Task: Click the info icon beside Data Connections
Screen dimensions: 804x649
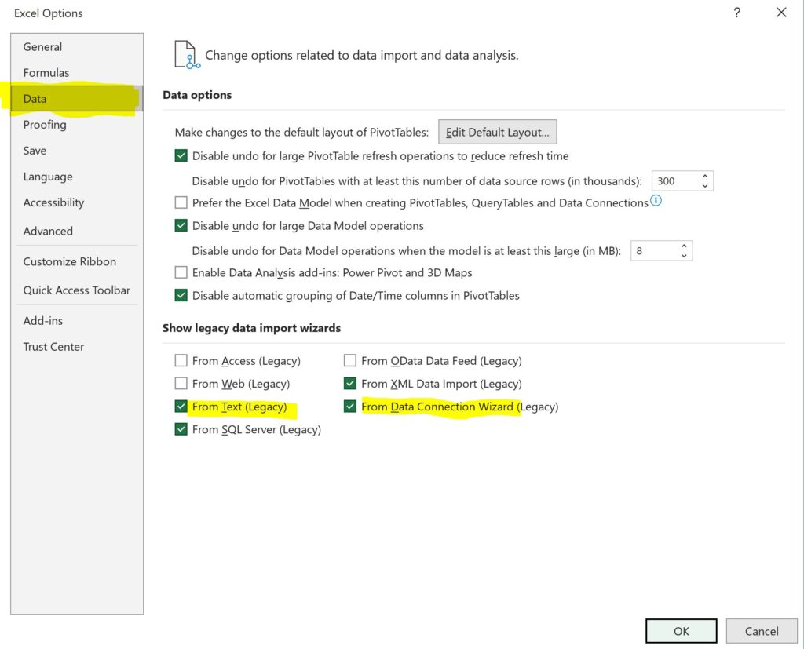Action: [x=656, y=200]
